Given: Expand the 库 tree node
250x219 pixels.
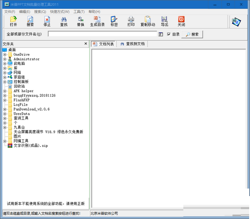Looking at the screenshot, I should tap(5, 68).
